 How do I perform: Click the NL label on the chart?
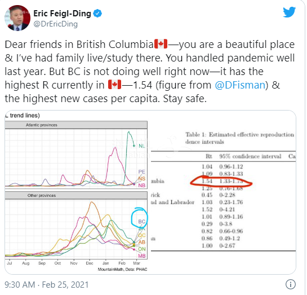(x=141, y=146)
